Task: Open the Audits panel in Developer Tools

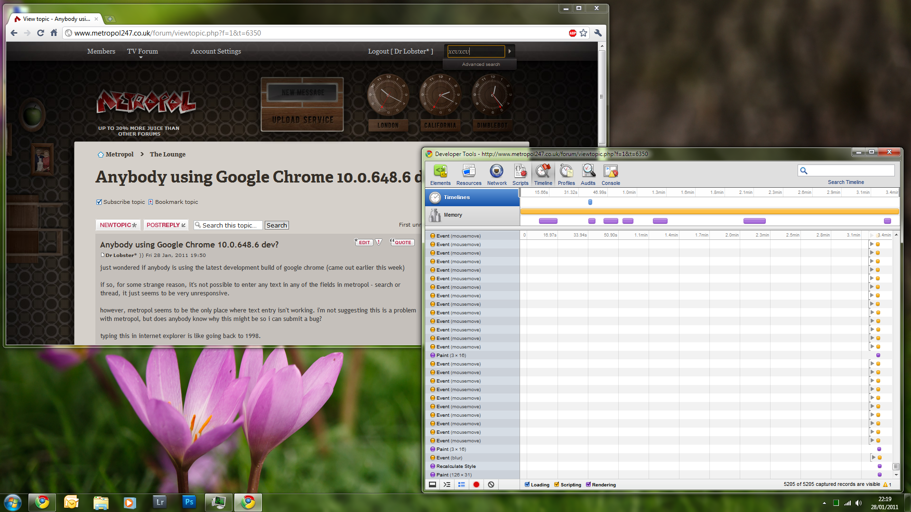Action: pyautogui.click(x=588, y=174)
